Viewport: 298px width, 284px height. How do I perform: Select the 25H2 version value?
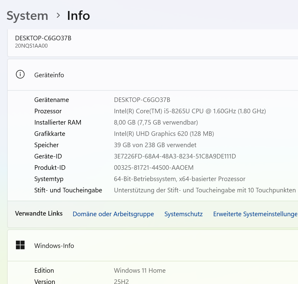pos(121,281)
